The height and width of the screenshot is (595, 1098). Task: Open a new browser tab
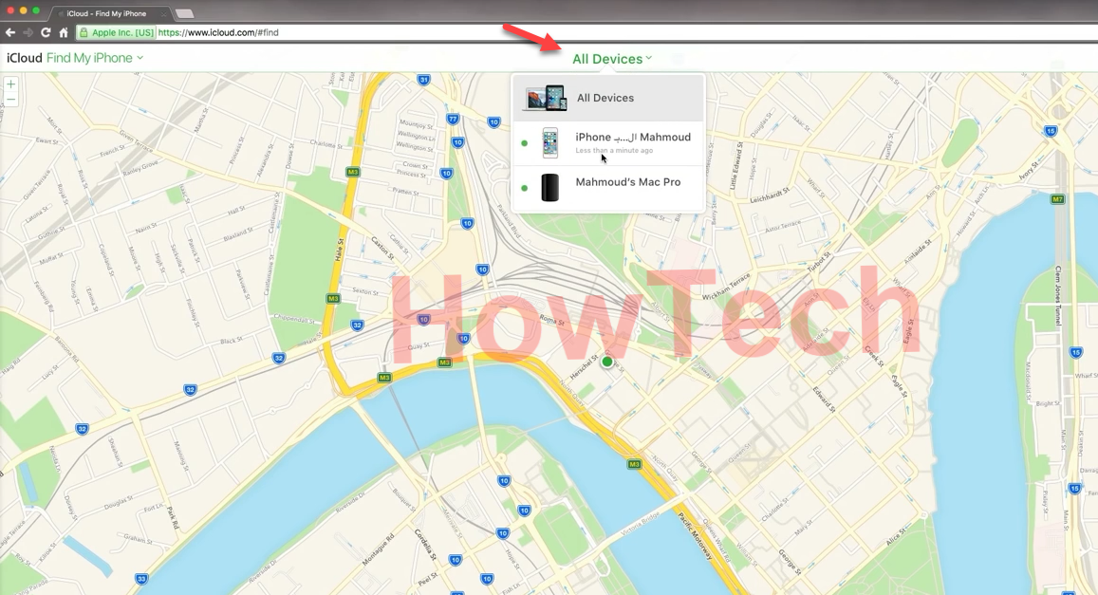tap(184, 14)
